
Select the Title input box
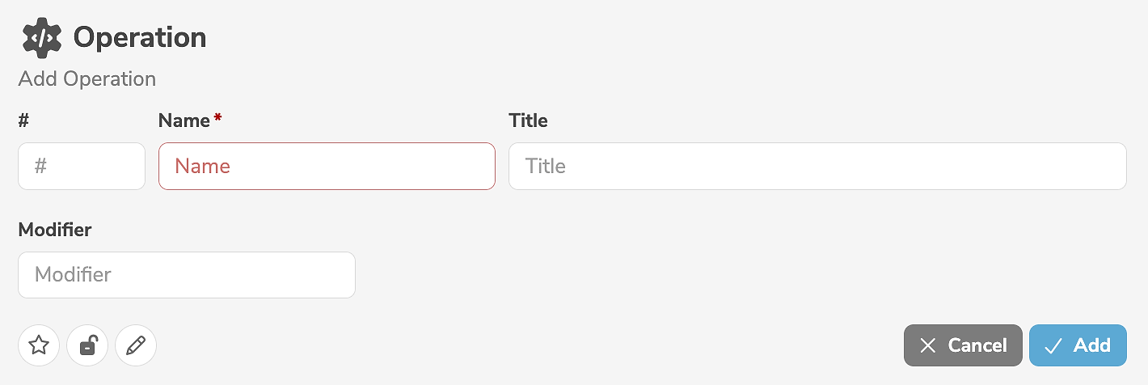tap(817, 167)
